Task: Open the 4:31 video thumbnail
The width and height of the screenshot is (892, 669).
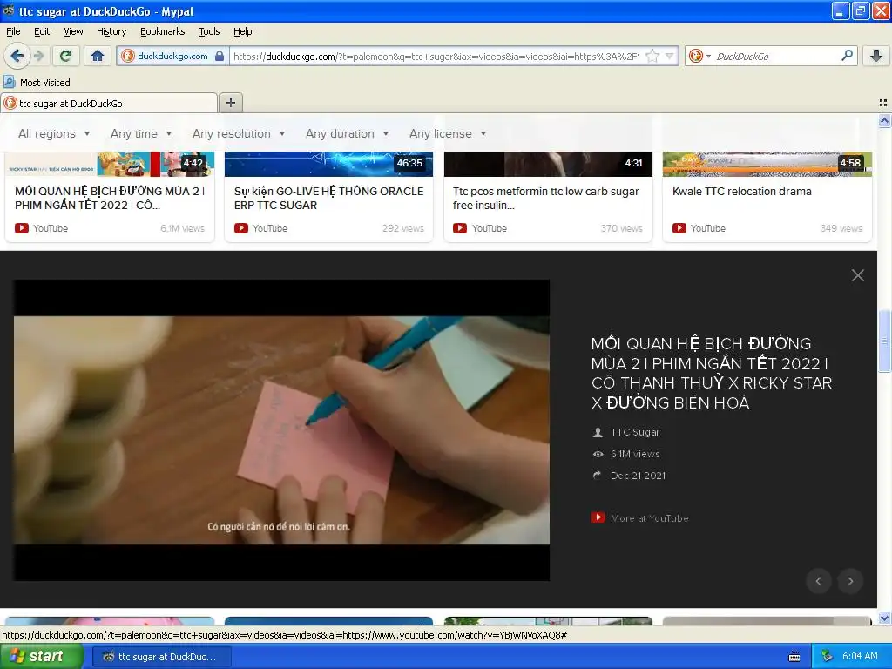Action: click(x=548, y=165)
